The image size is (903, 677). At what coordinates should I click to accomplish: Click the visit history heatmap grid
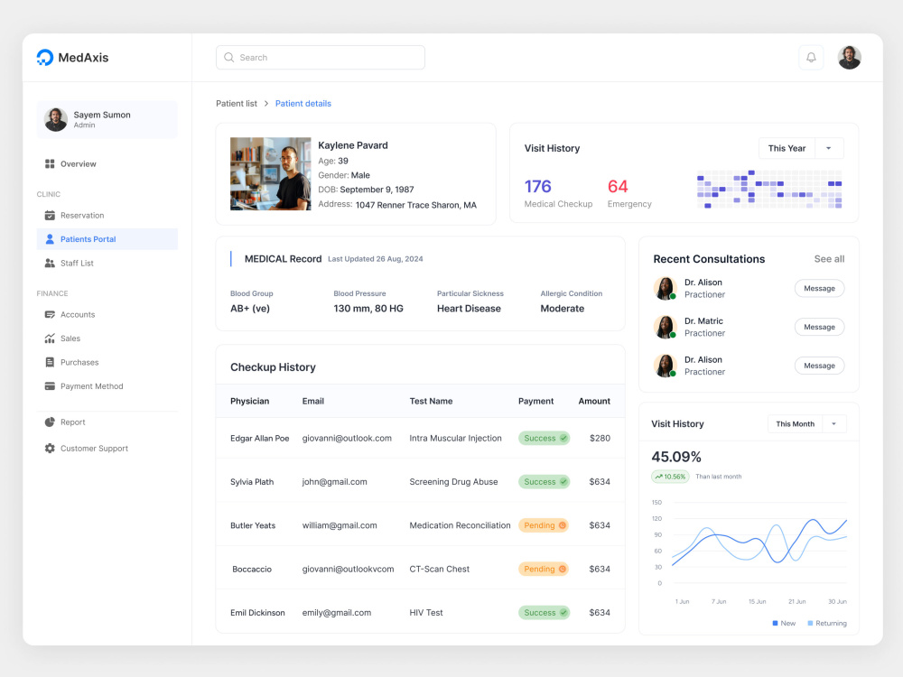[769, 189]
